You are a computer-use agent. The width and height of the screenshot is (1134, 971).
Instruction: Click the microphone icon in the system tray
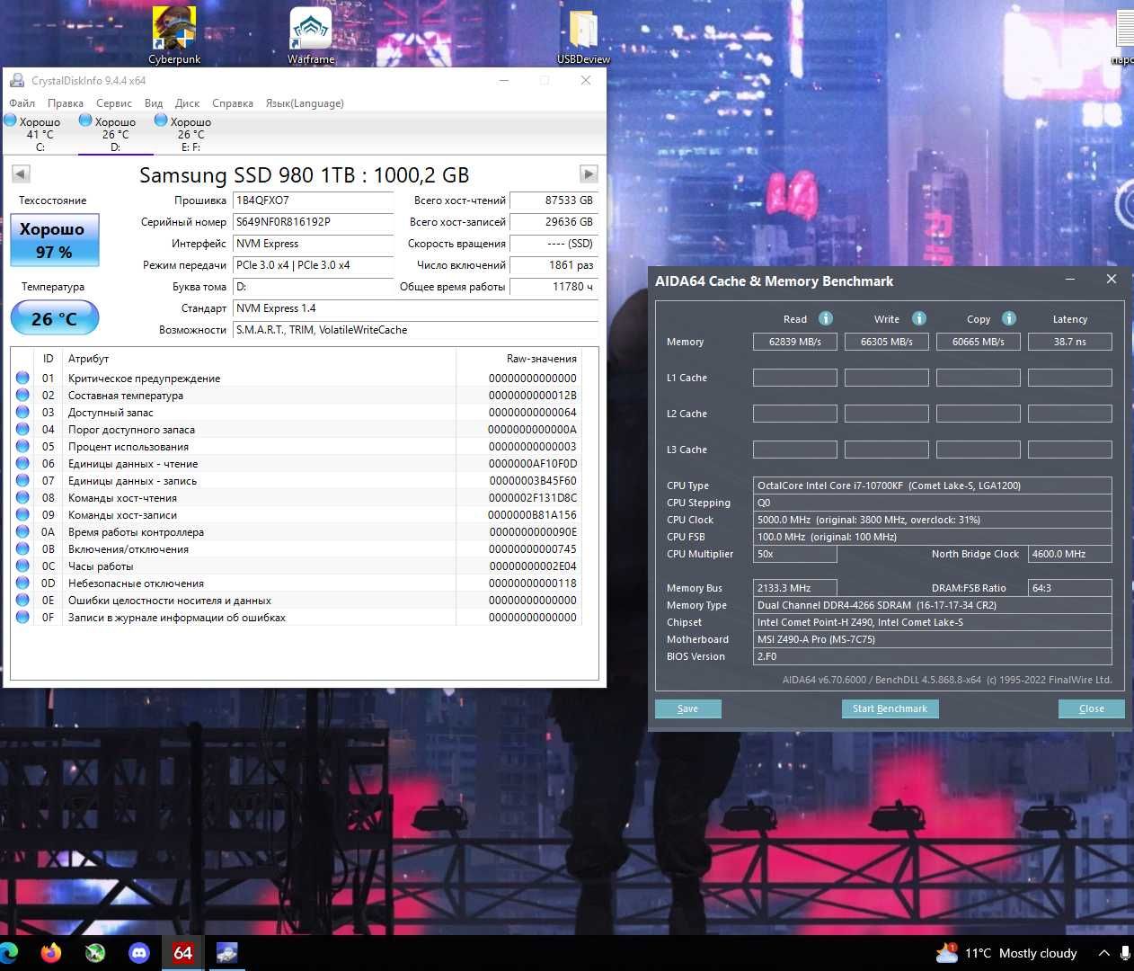point(1125,953)
